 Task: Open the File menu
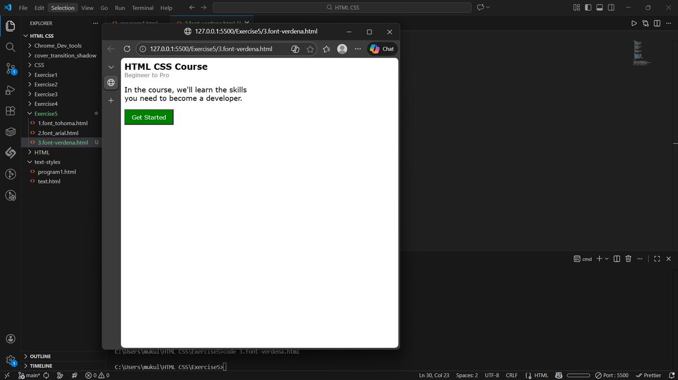[x=23, y=8]
